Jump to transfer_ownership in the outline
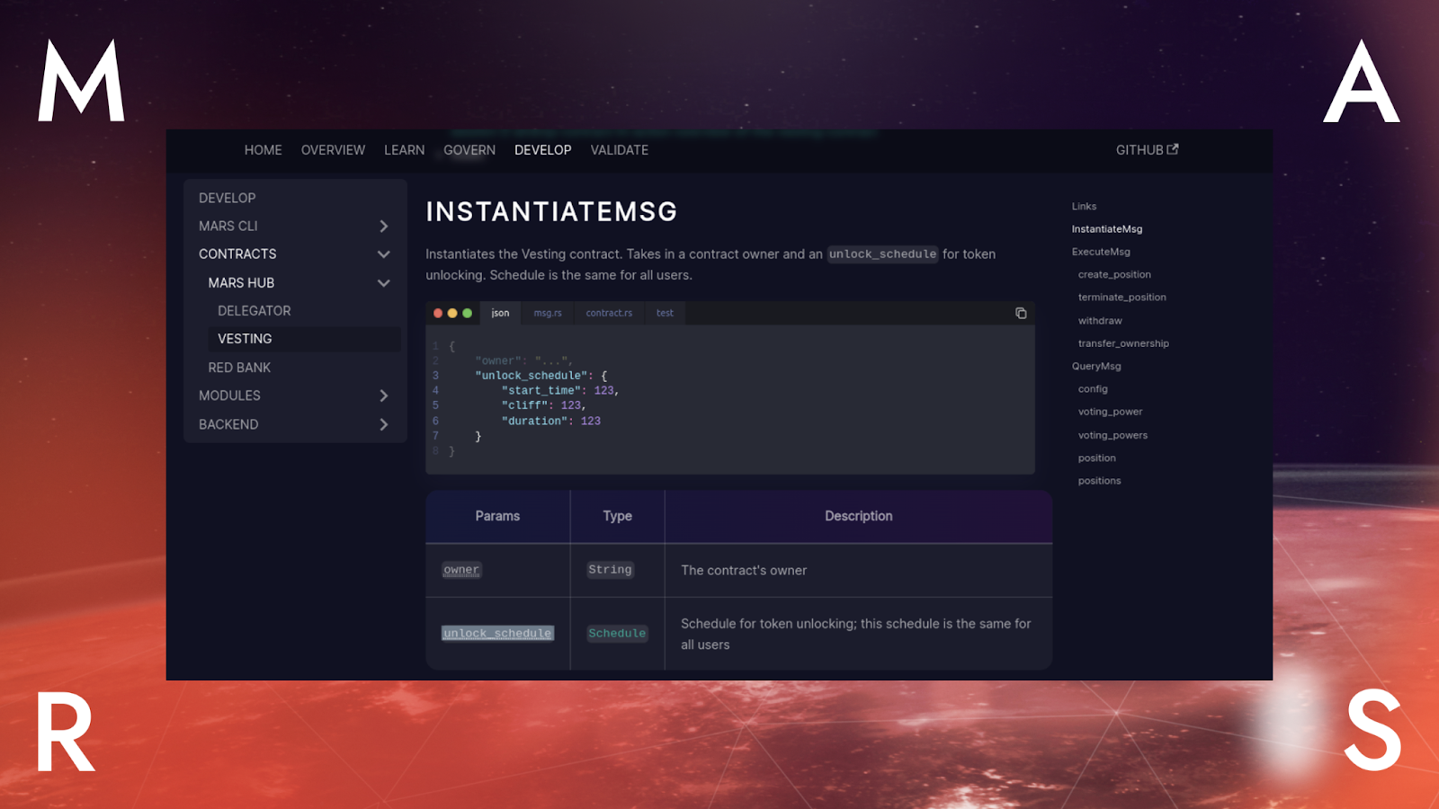The height and width of the screenshot is (809, 1439). [x=1123, y=343]
